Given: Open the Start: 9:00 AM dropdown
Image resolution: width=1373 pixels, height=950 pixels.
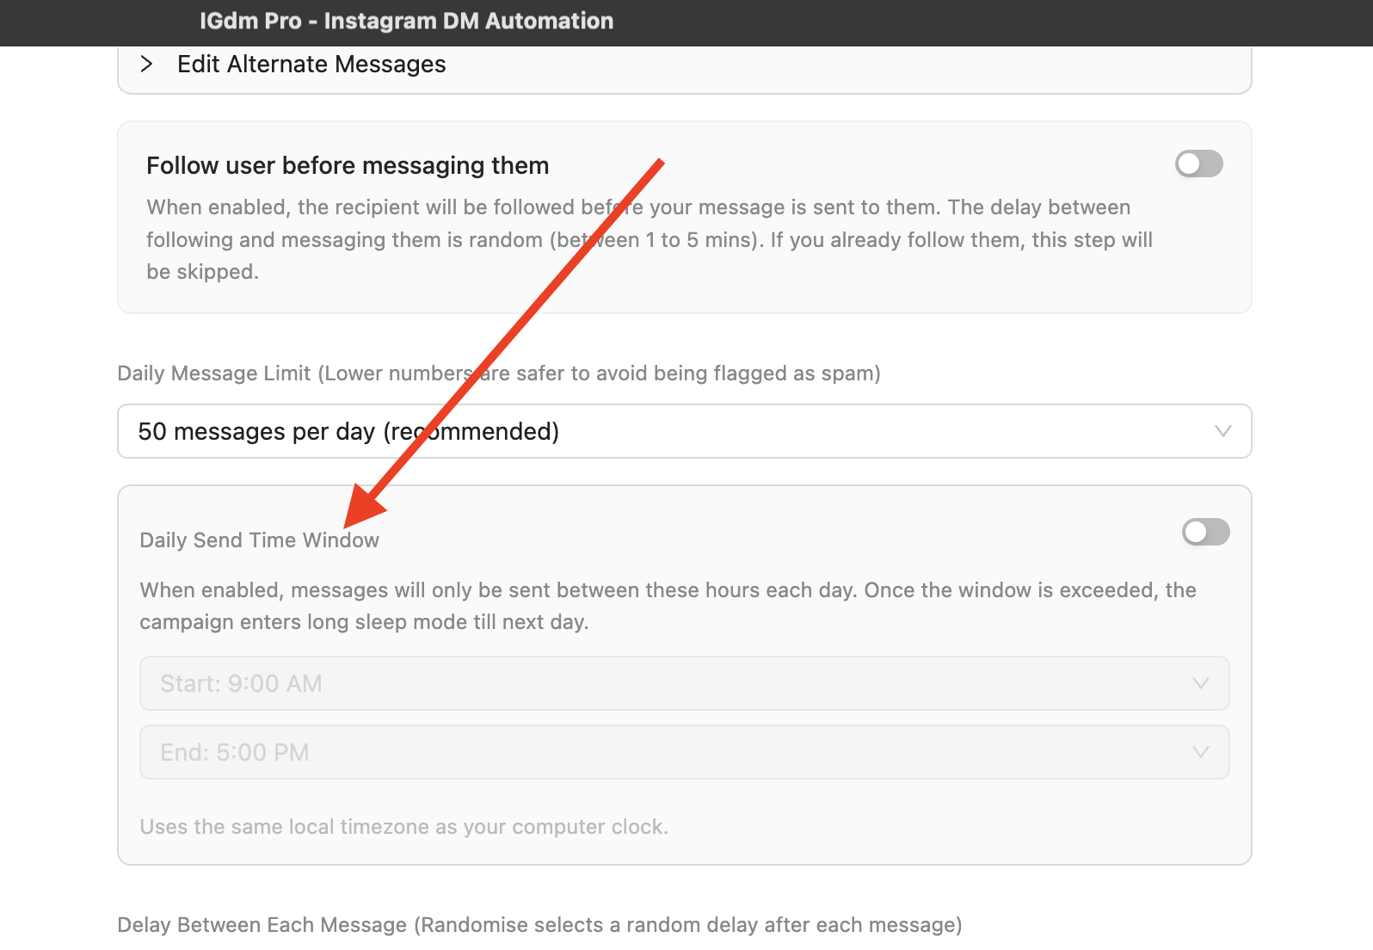Looking at the screenshot, I should coord(685,683).
